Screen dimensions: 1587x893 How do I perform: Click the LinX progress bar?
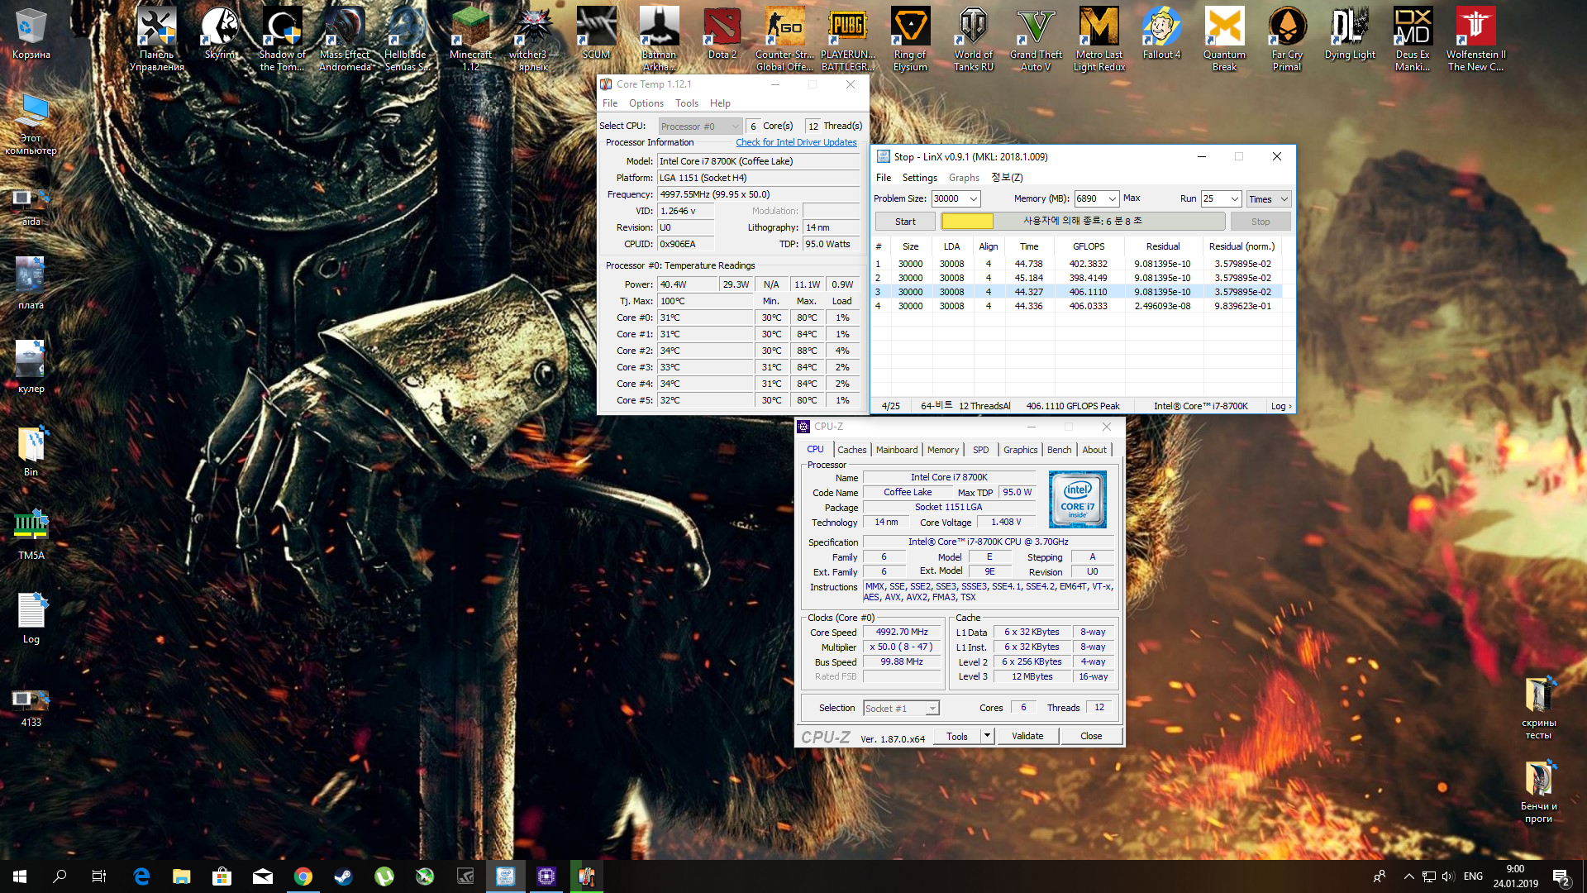[1083, 222]
